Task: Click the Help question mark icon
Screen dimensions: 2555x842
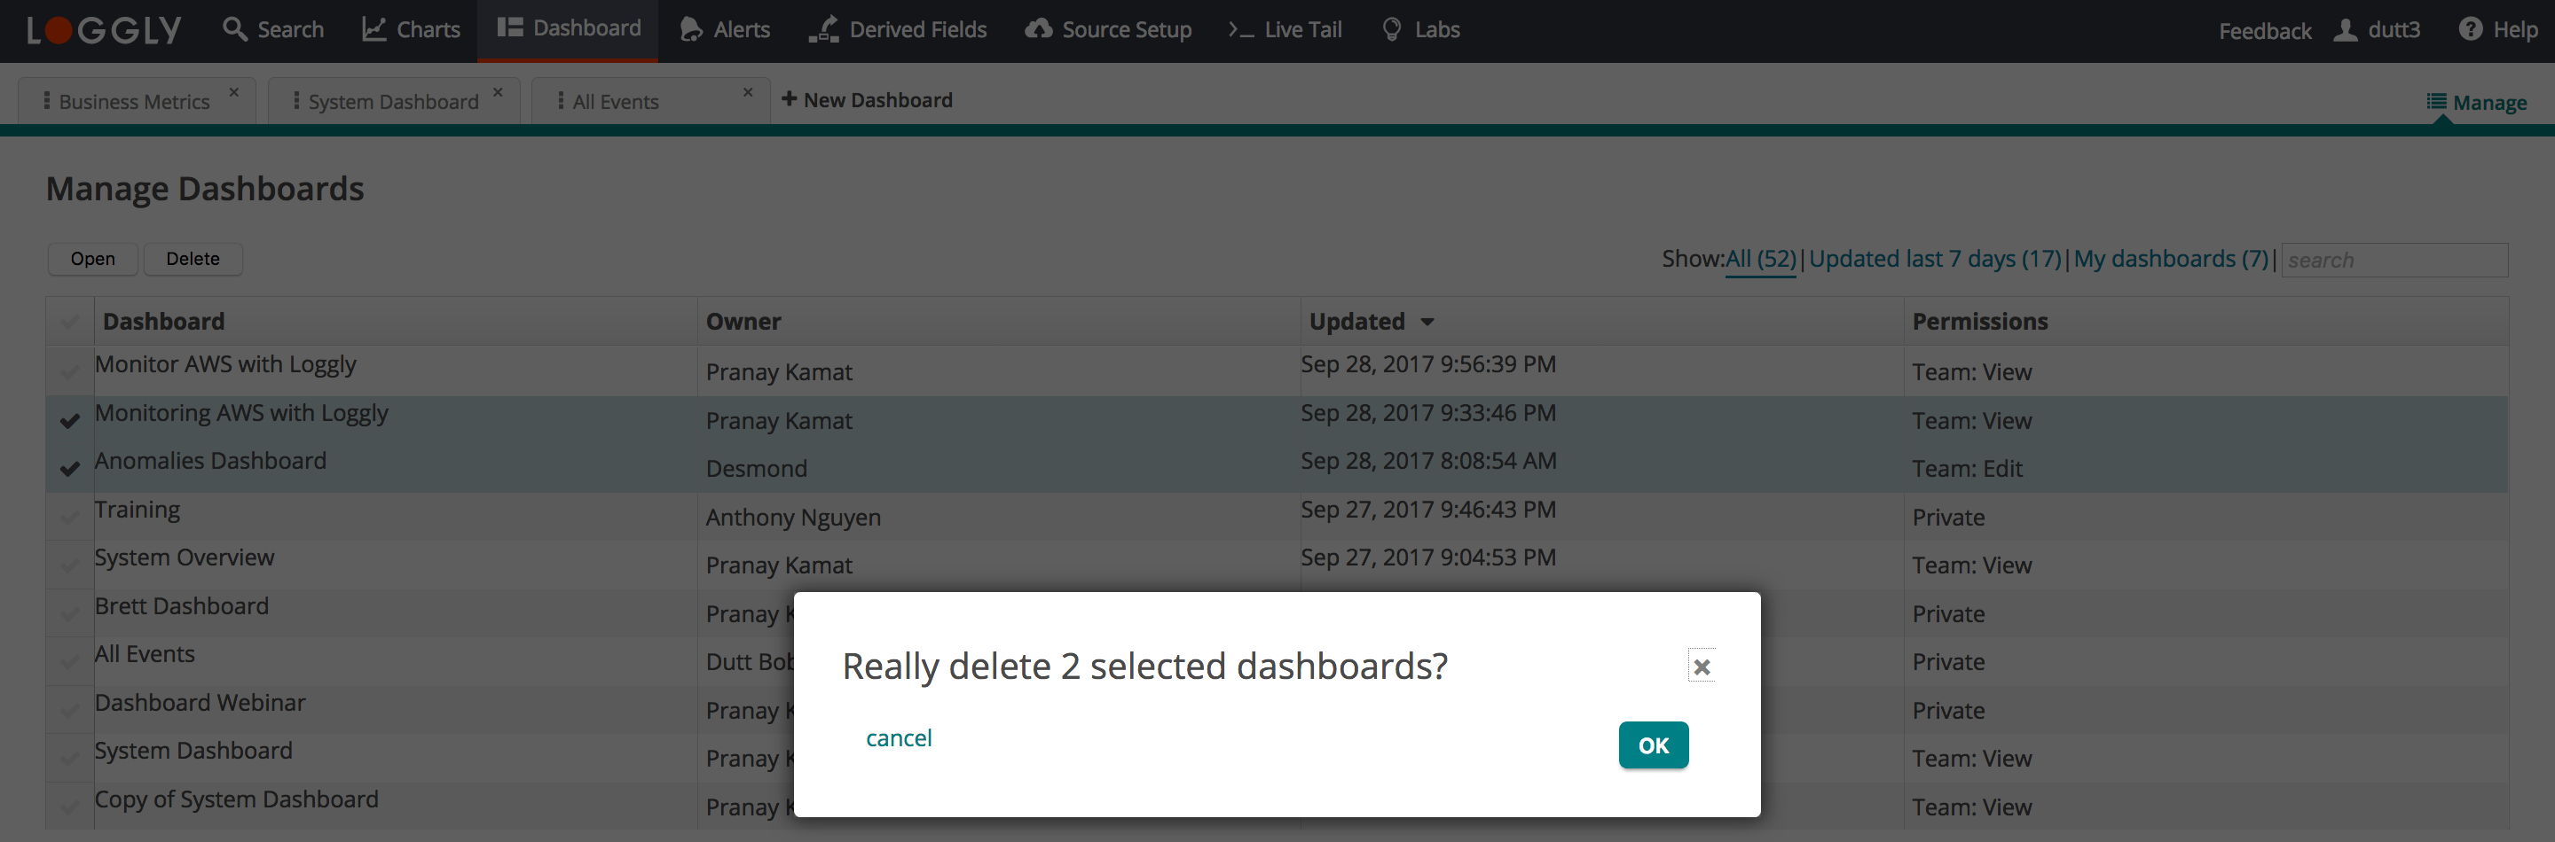Action: (x=2470, y=28)
